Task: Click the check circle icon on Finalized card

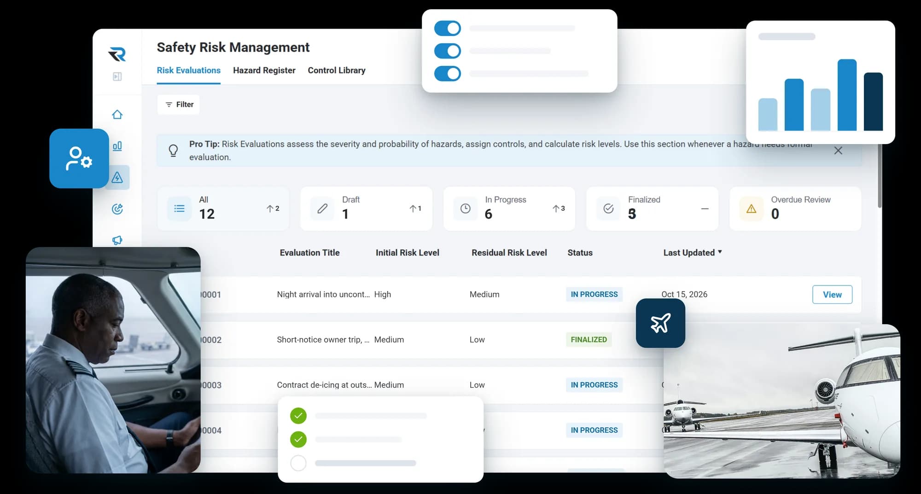Action: pos(608,209)
